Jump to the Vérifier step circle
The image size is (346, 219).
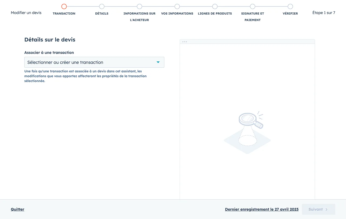tap(290, 6)
